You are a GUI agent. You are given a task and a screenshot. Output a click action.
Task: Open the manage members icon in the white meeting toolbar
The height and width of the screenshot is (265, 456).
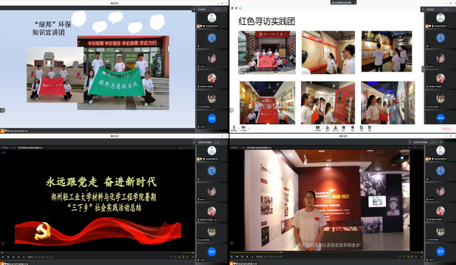(335, 128)
